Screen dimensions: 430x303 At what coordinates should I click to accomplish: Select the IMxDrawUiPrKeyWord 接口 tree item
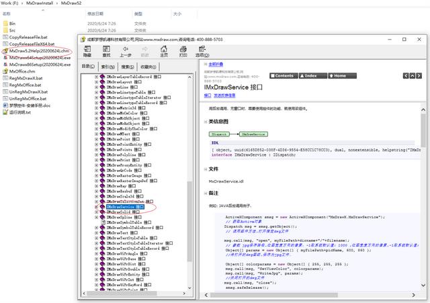tap(129, 285)
